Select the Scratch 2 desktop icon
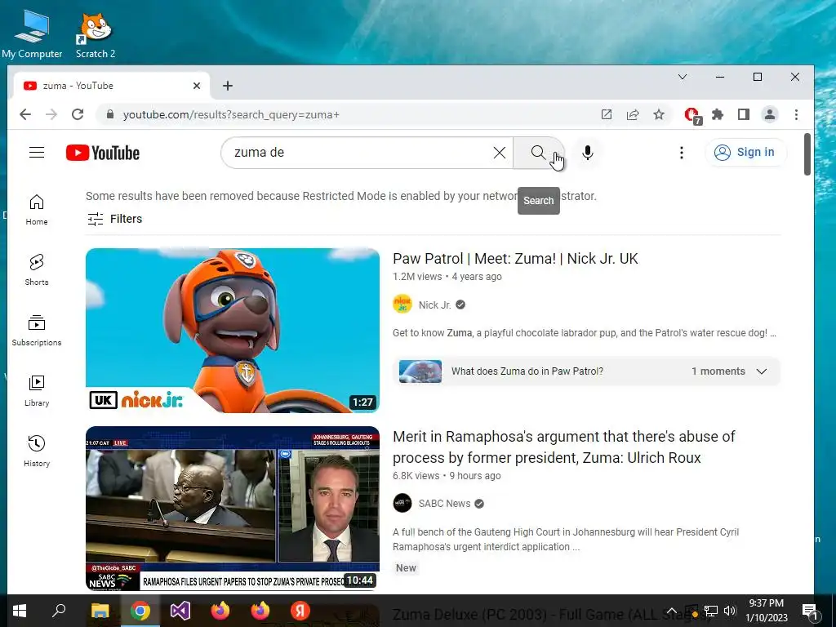The height and width of the screenshot is (627, 836). tap(96, 35)
